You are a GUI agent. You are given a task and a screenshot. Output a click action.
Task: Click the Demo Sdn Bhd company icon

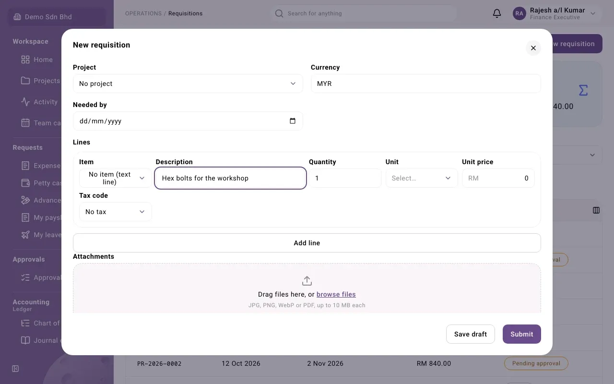(17, 17)
